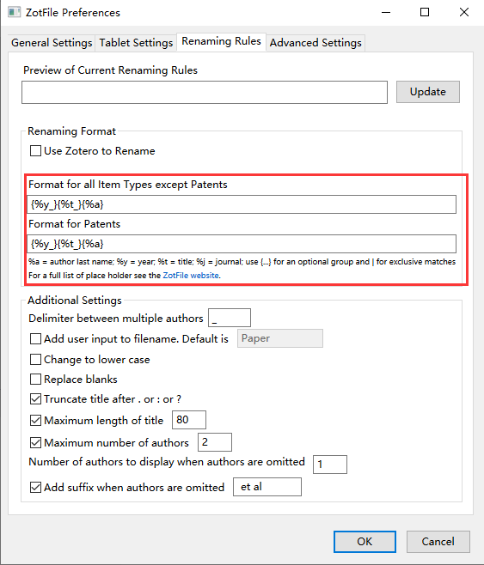Click the ZotFile Preferences window icon

pos(15,12)
